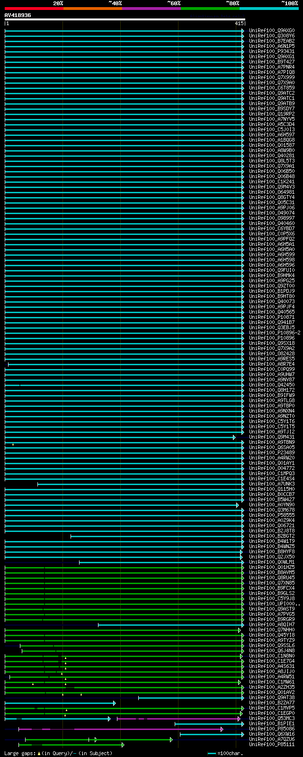Open hit UniRef100_P85111
The height and width of the screenshot is (757, 303).
pos(272,745)
